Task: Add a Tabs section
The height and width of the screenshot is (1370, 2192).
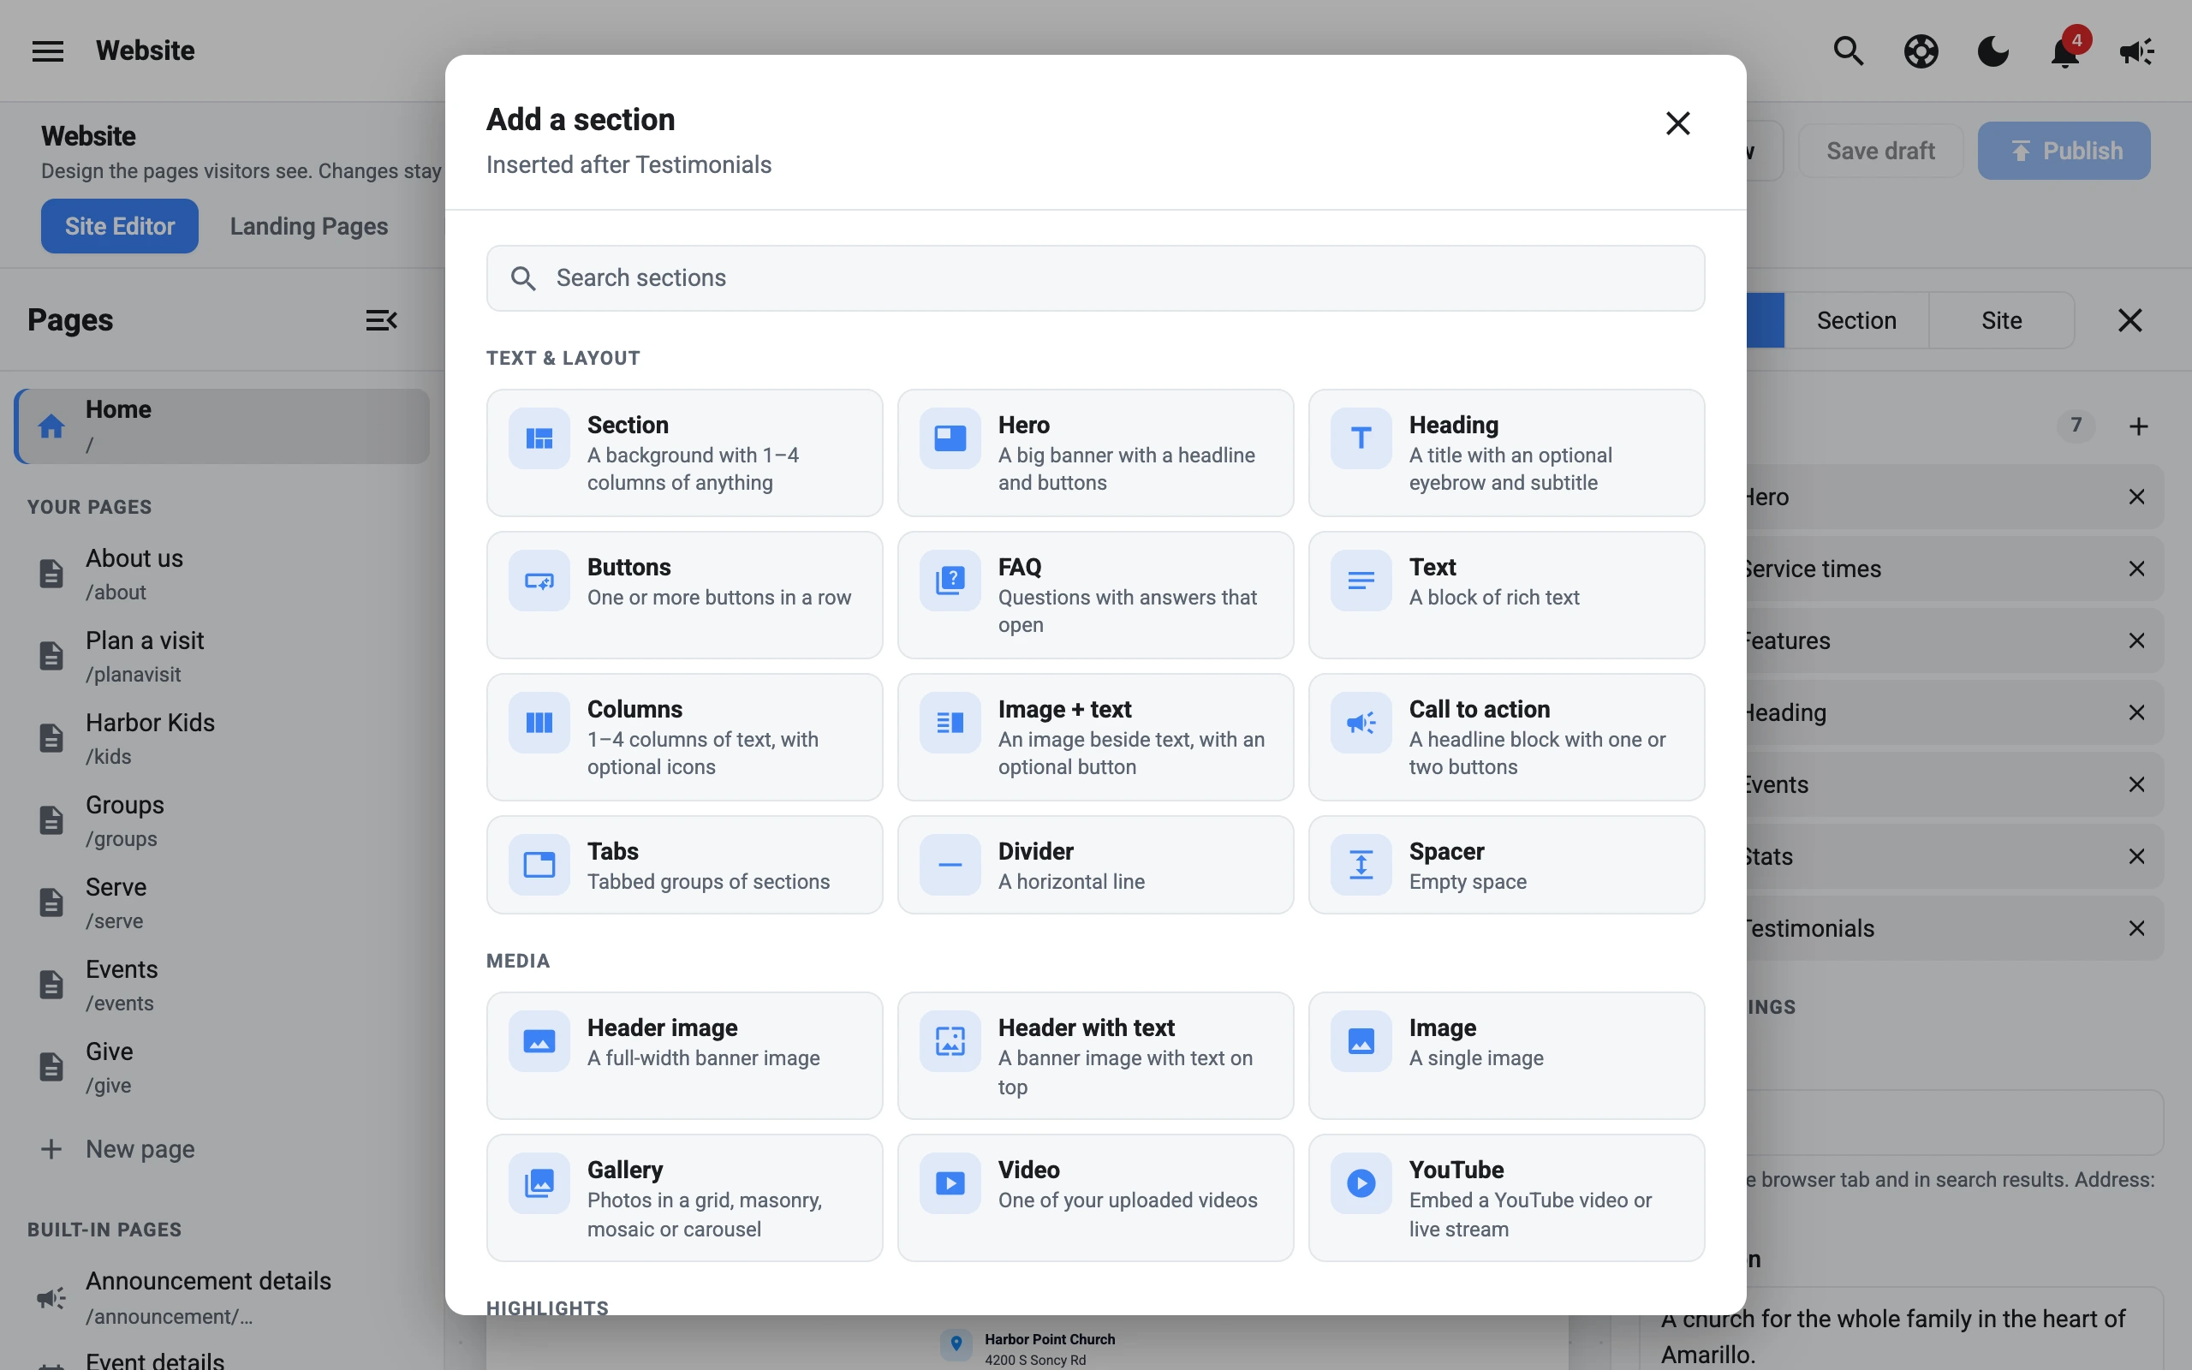Action: click(x=684, y=865)
